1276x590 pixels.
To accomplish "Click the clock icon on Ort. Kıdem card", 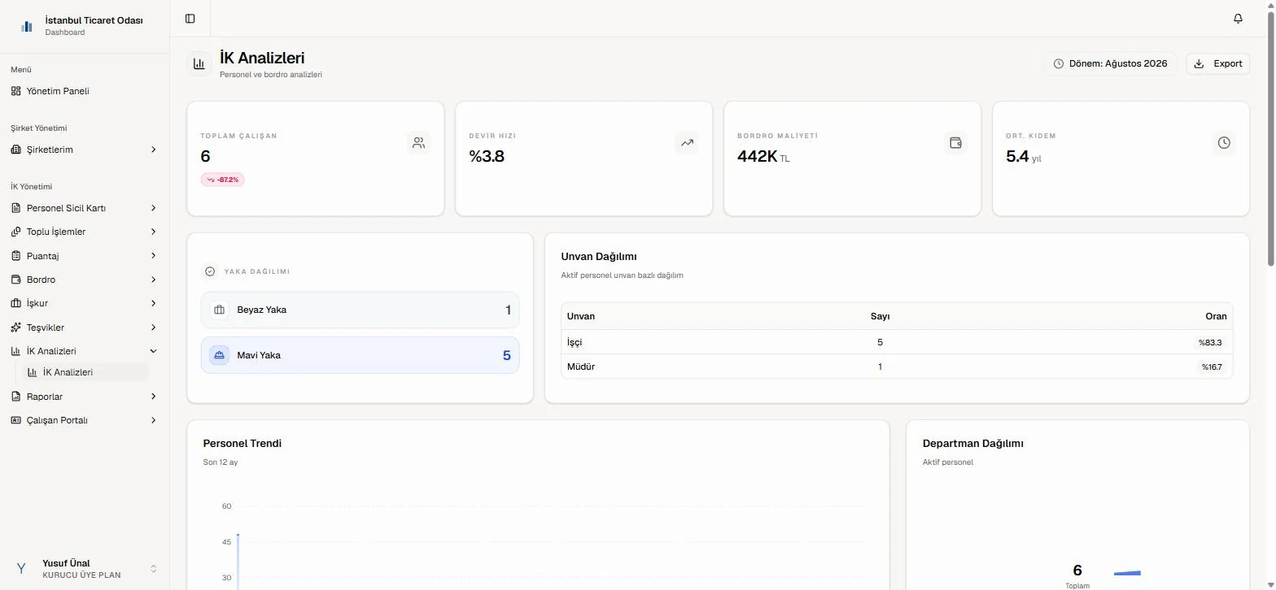I will click(1224, 143).
